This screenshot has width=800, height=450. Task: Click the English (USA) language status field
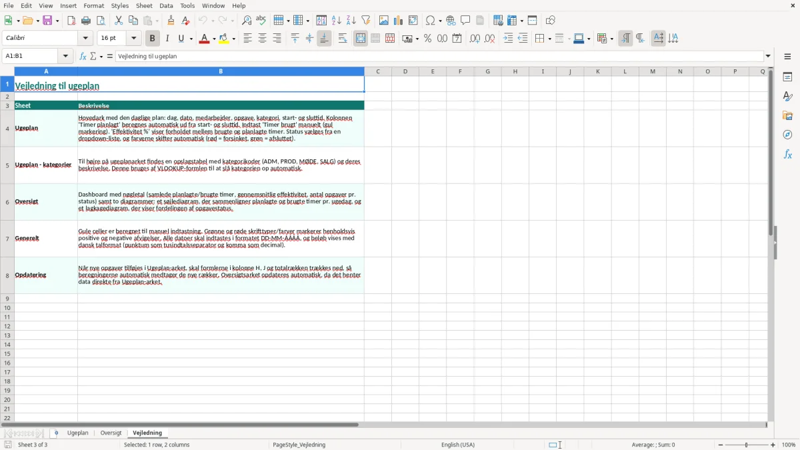(x=458, y=445)
